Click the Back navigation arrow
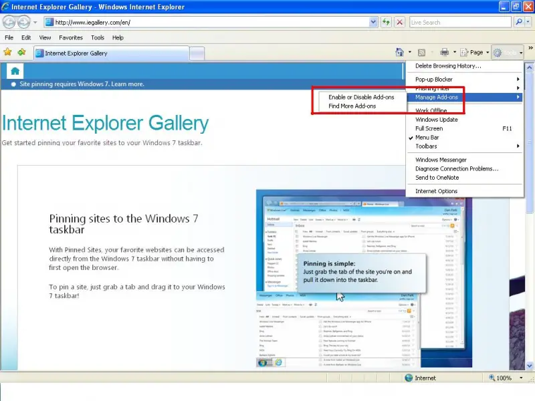535x401 pixels. (9, 23)
